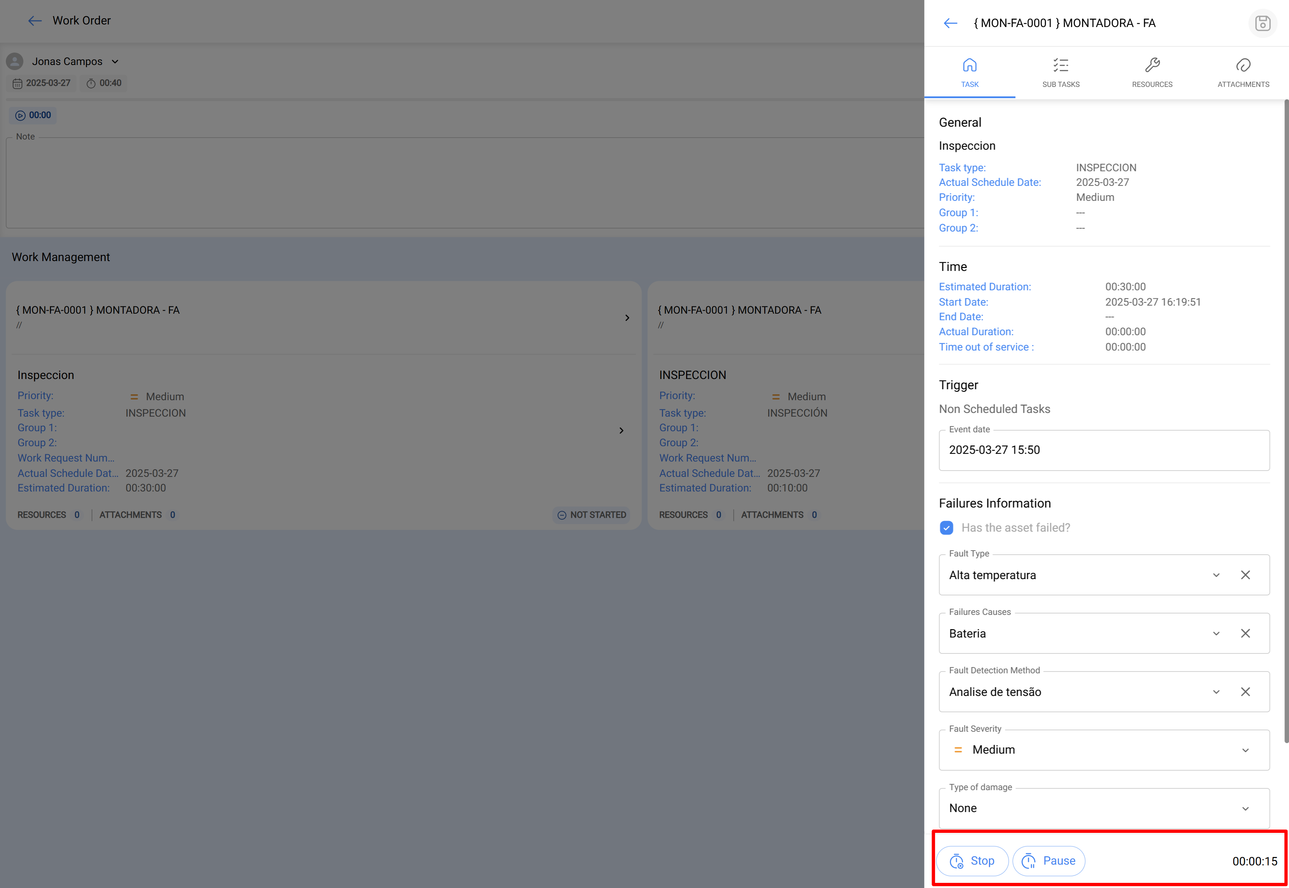Click the medium priority icon on Inspeccion card
Viewport: 1289px width, 888px height.
tap(134, 397)
